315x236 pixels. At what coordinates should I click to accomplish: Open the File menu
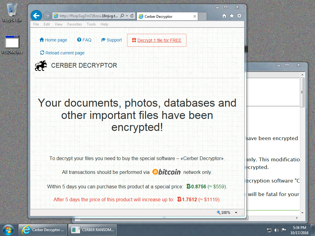coord(36,24)
